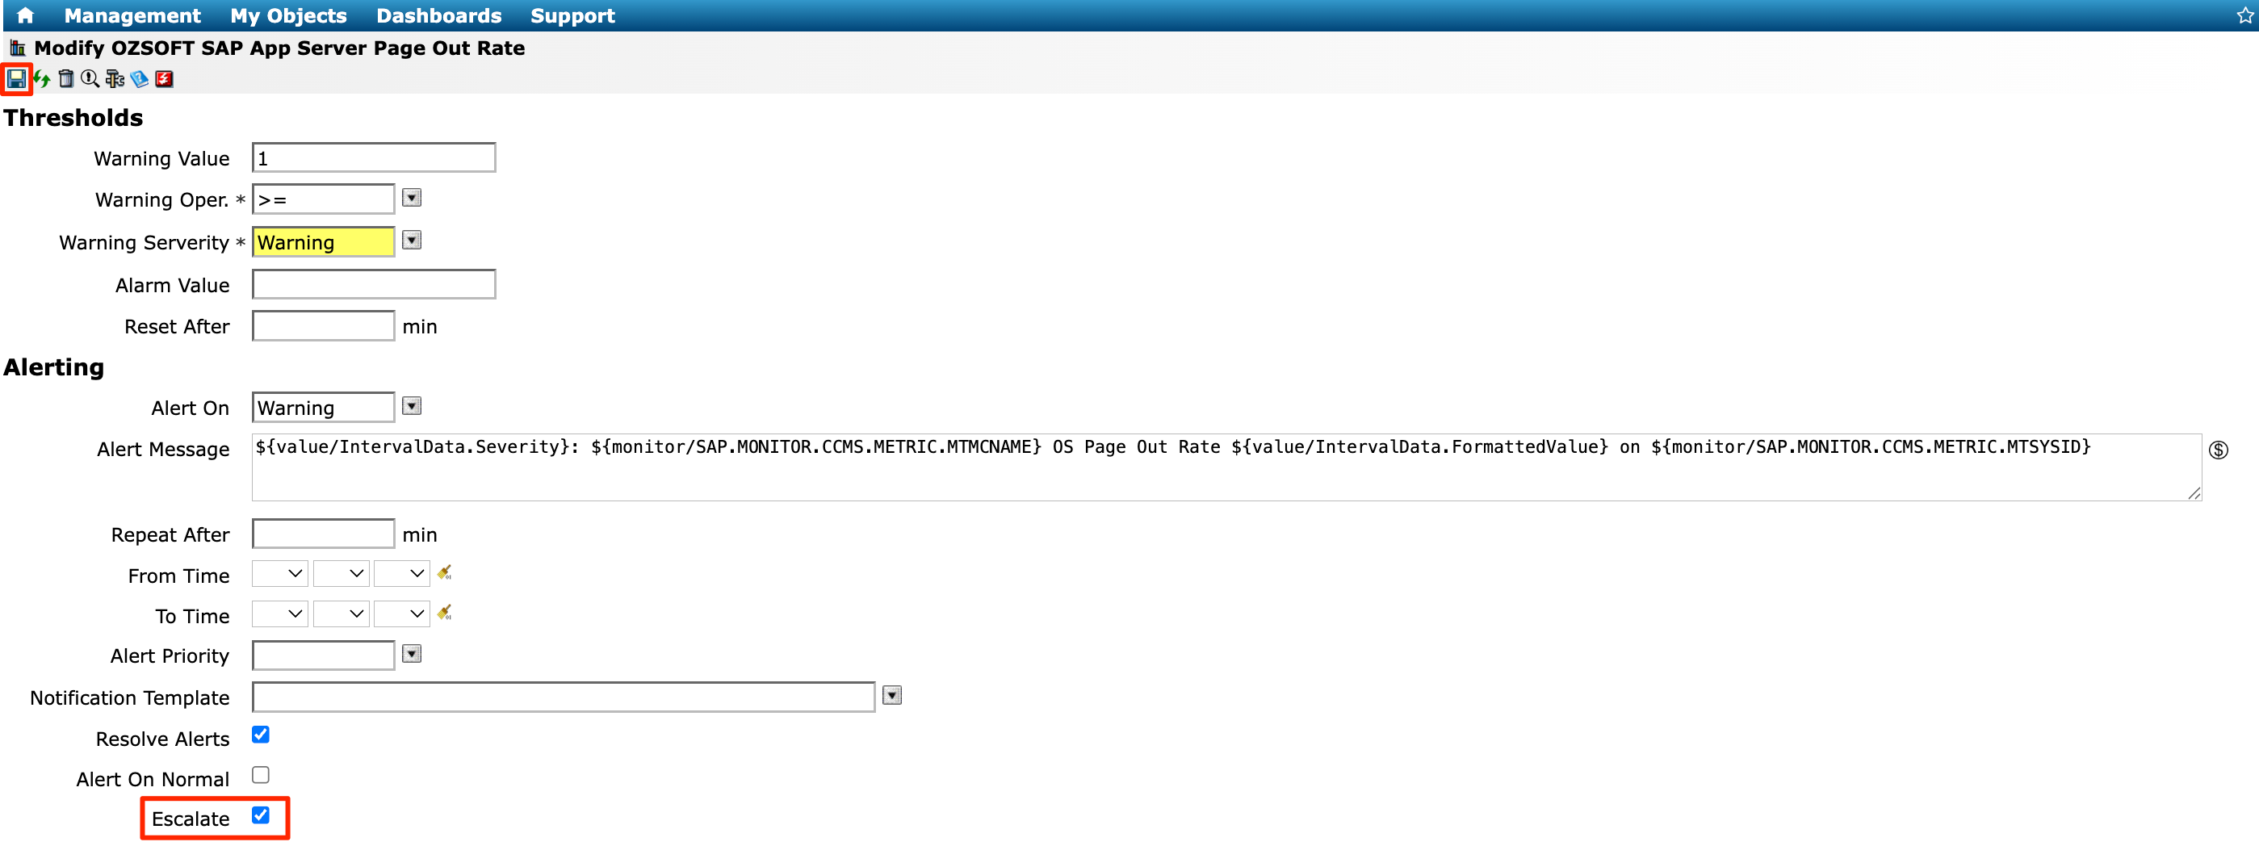Toggle the Resolve Alerts checkbox

click(261, 735)
